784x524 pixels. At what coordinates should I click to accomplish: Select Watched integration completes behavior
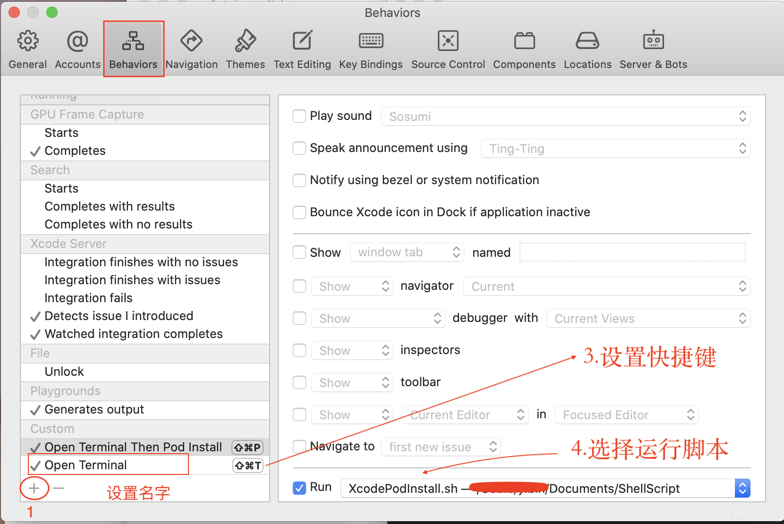tap(145, 334)
